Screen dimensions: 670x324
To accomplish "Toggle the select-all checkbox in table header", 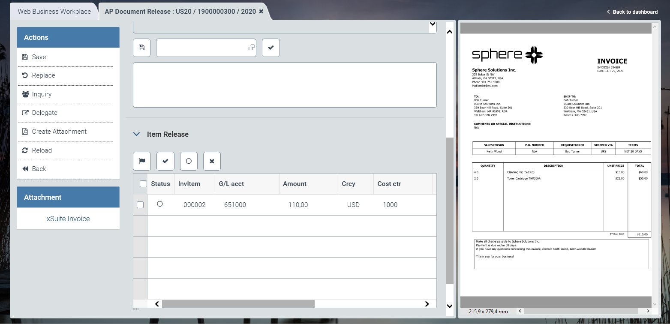I will [x=144, y=184].
